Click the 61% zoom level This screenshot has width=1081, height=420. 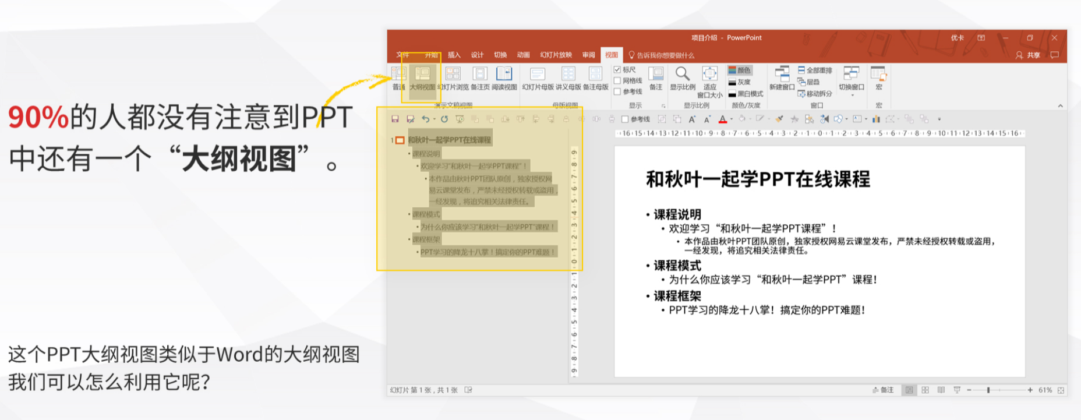point(1045,390)
